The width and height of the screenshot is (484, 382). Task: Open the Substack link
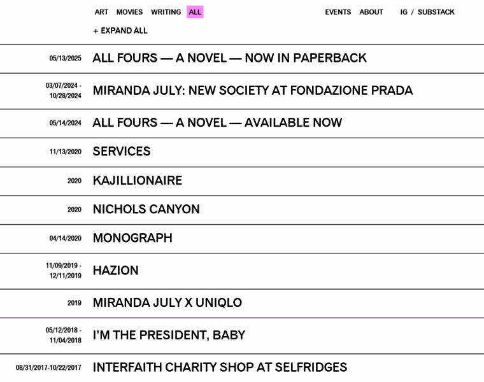(436, 12)
